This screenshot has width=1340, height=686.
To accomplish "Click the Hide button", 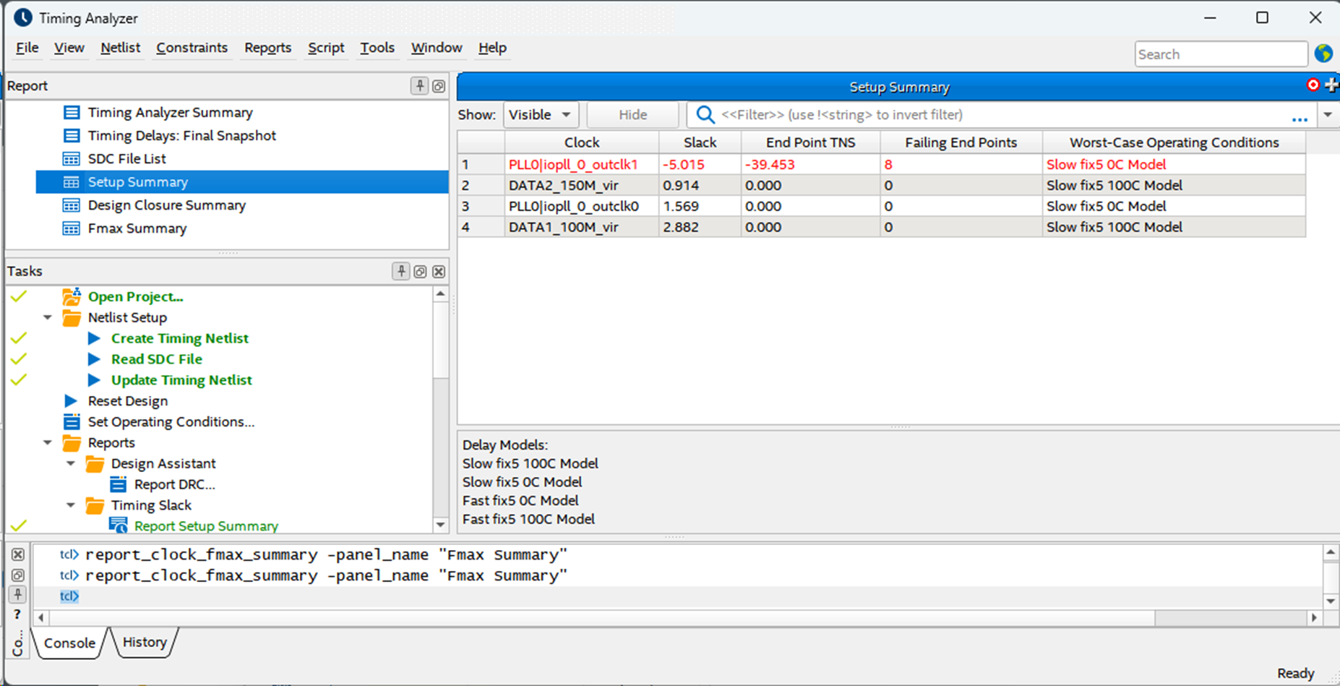I will [632, 115].
